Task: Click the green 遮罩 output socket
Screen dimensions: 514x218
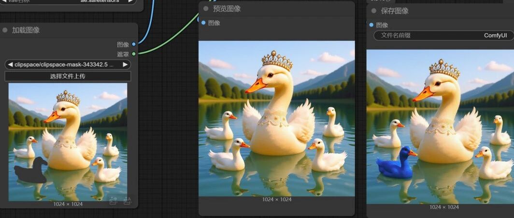Action: pos(134,54)
